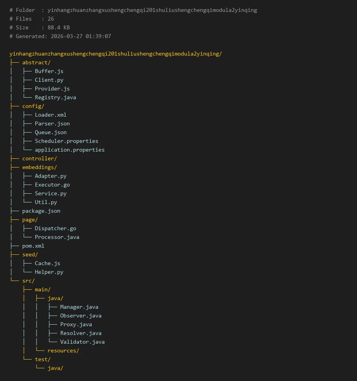Open the package.json file
The width and height of the screenshot is (357, 381).
tap(41, 211)
